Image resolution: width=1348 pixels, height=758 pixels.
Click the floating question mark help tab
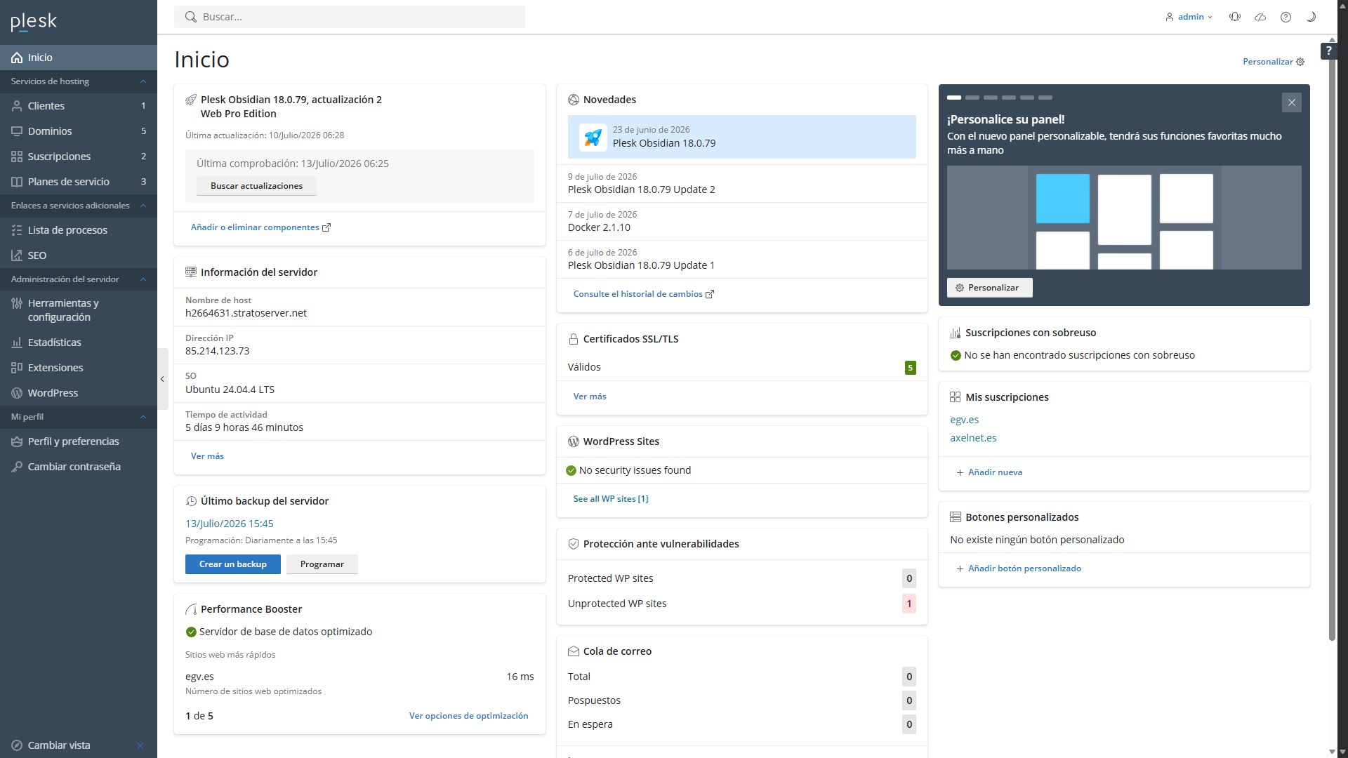click(1328, 51)
